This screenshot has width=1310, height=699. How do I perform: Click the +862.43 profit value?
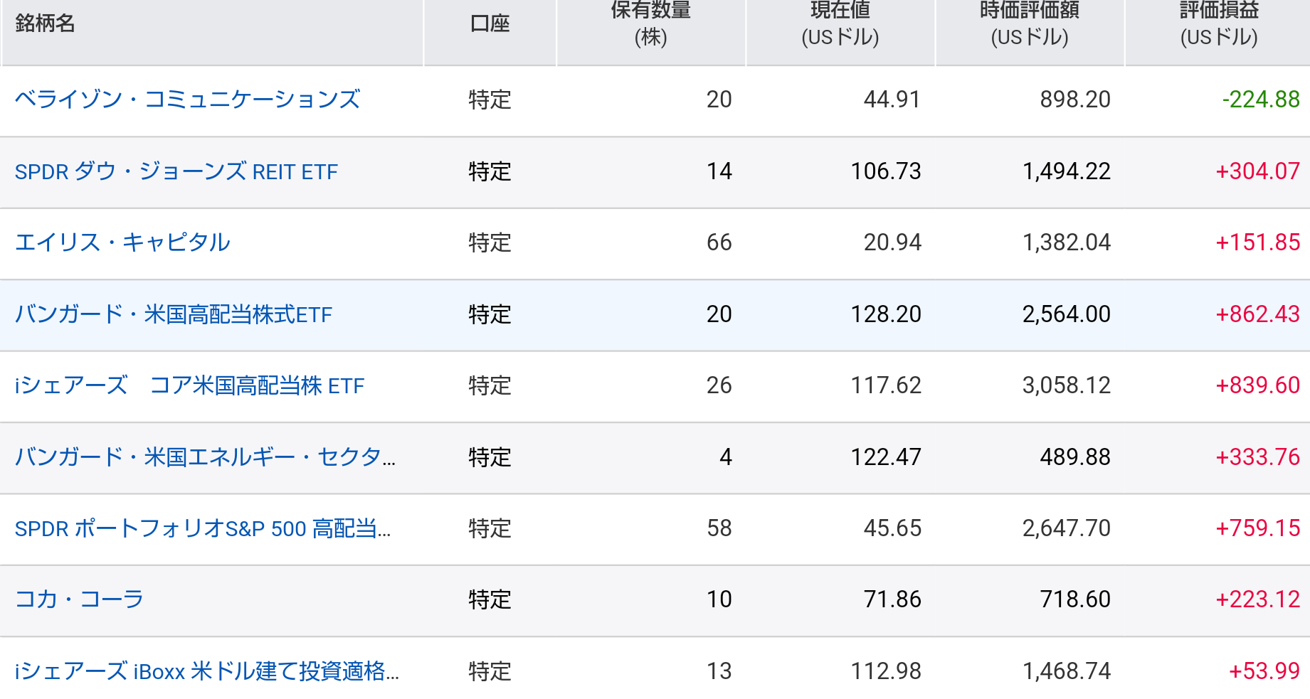tap(1257, 314)
